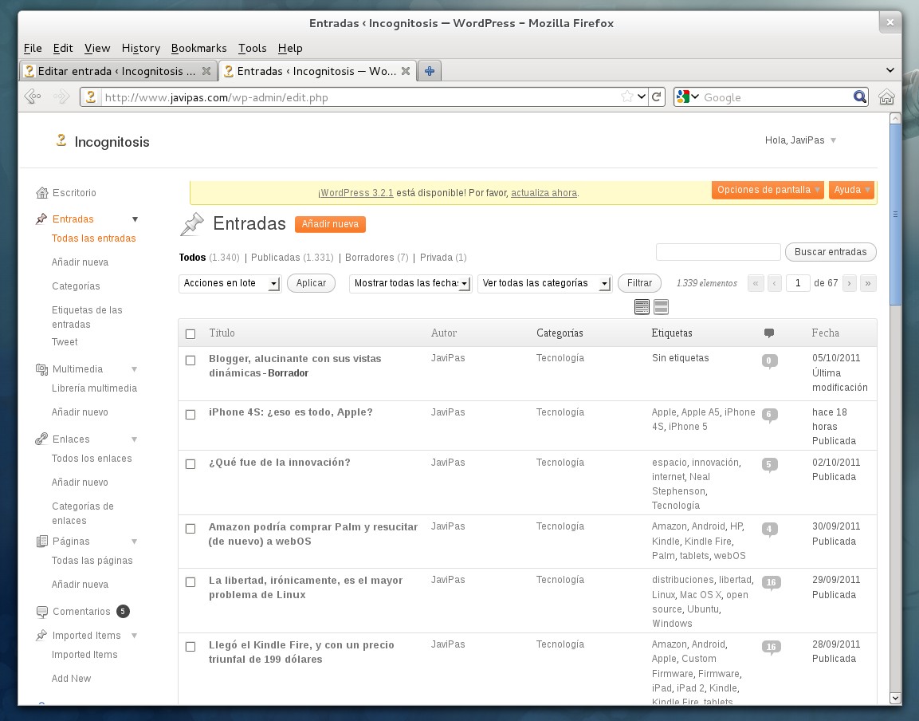
Task: Click the Aplicar button
Action: (311, 283)
